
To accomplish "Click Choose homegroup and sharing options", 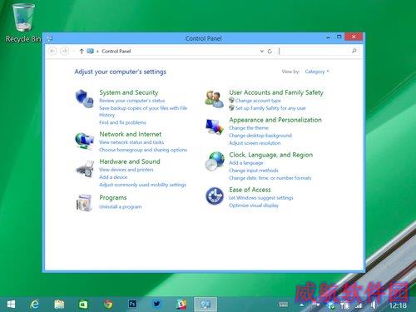I will click(x=143, y=150).
